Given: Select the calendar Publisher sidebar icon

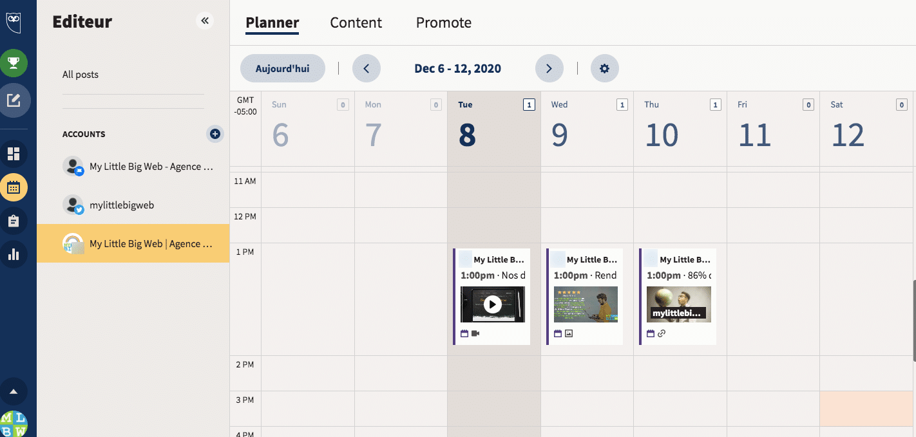Looking at the screenshot, I should [14, 188].
